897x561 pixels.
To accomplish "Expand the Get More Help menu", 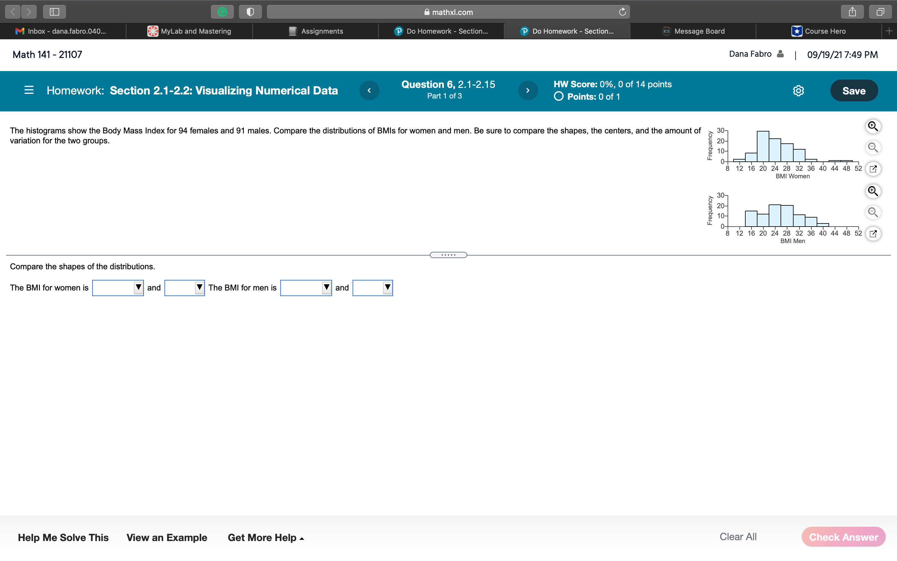I will tap(265, 538).
